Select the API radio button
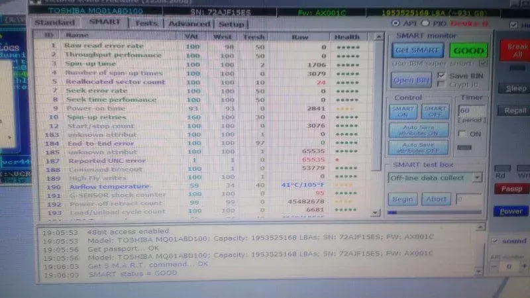 pyautogui.click(x=395, y=23)
